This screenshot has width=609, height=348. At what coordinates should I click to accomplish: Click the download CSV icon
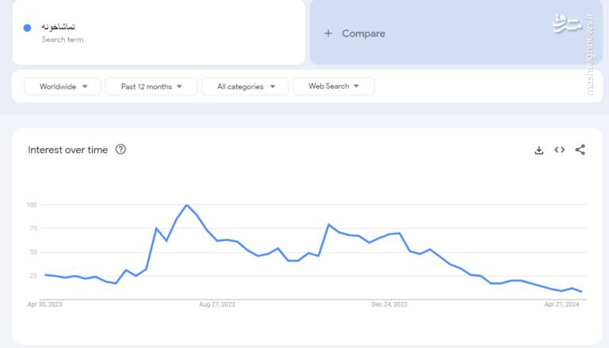tap(539, 150)
